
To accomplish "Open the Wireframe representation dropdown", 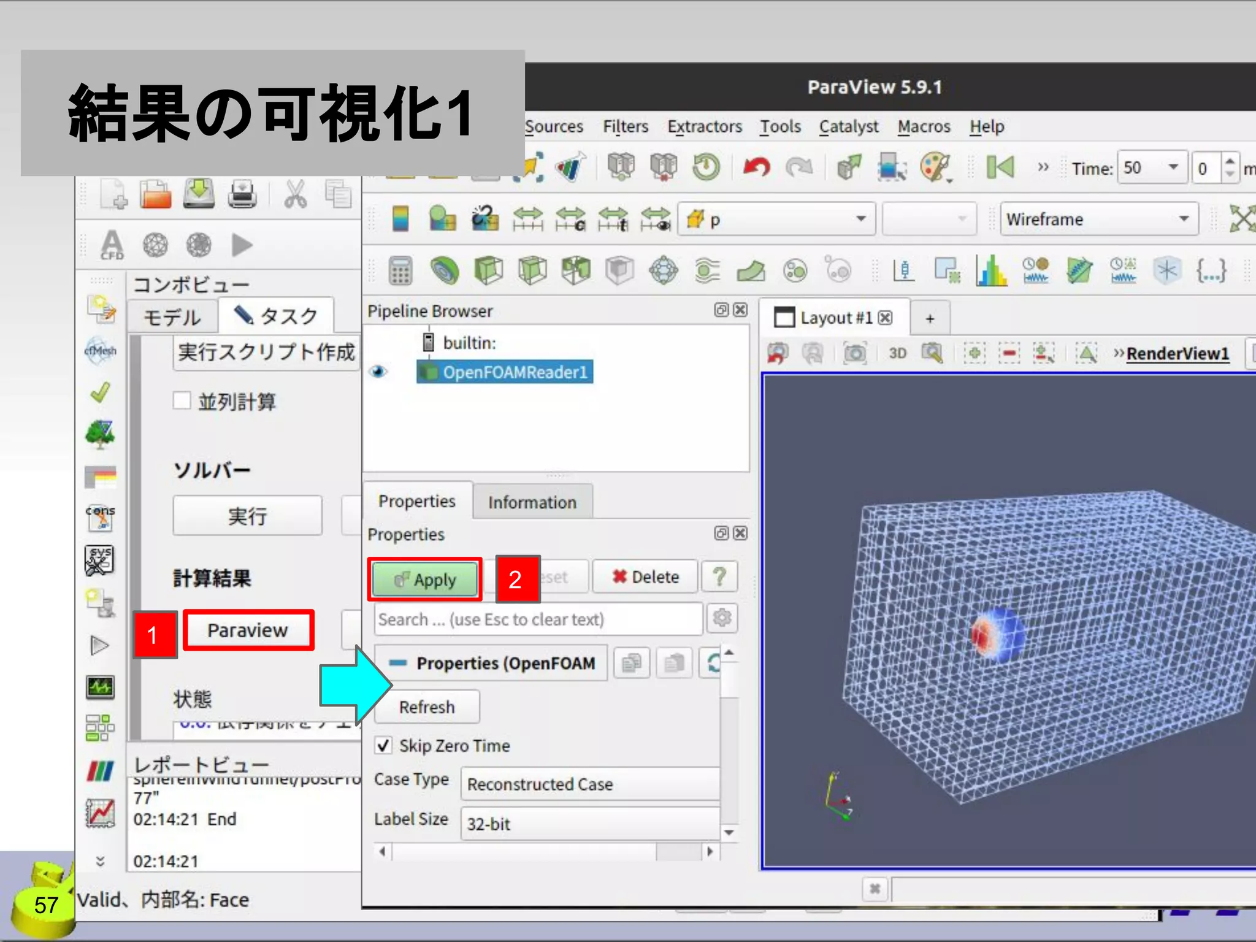I will point(1098,219).
